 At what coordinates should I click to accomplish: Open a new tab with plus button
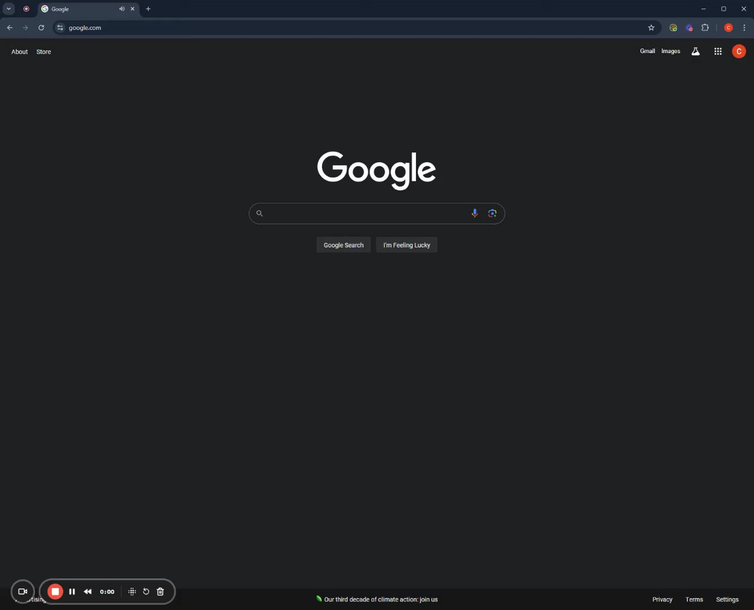coord(148,9)
